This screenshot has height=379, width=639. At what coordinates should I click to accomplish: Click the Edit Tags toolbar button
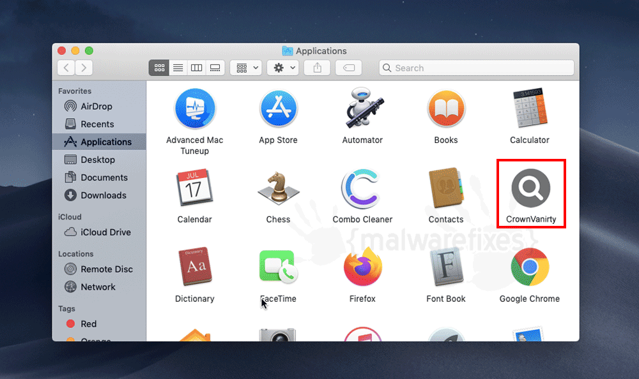point(349,68)
